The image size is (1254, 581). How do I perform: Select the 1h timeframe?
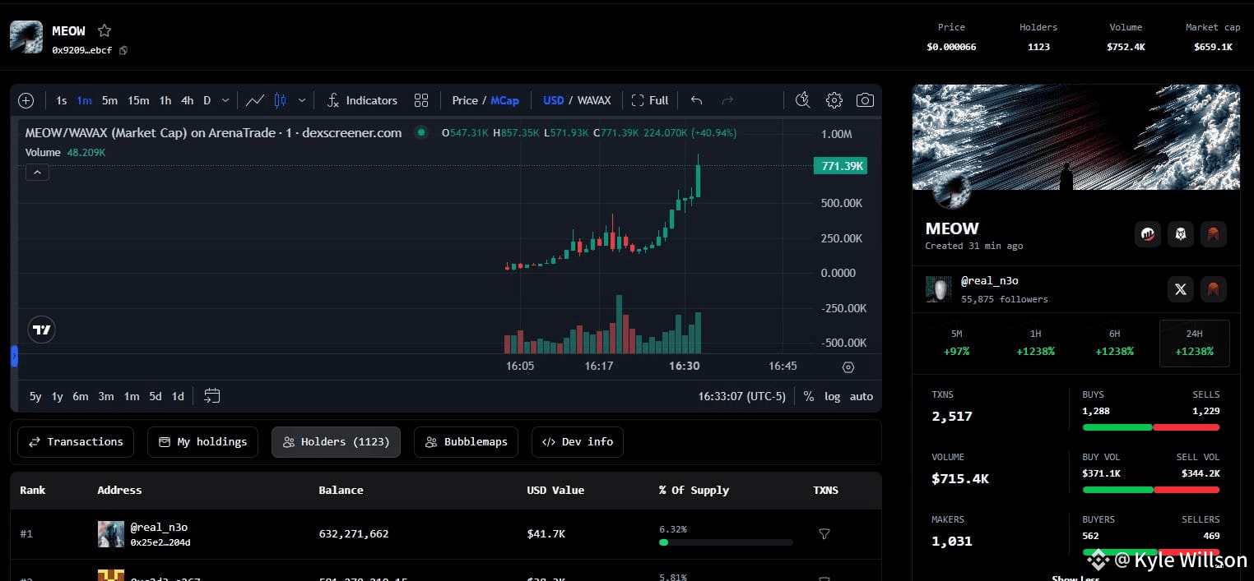coord(165,100)
